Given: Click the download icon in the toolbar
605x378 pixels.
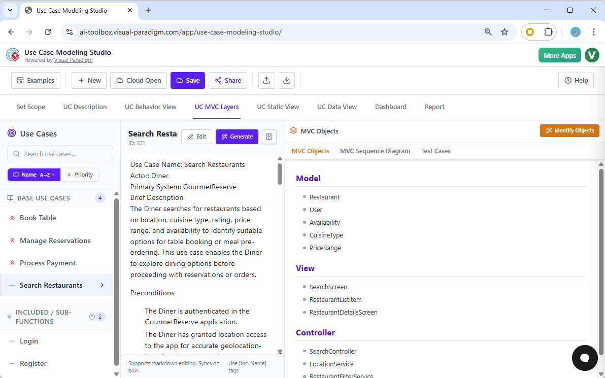Looking at the screenshot, I should [x=286, y=80].
